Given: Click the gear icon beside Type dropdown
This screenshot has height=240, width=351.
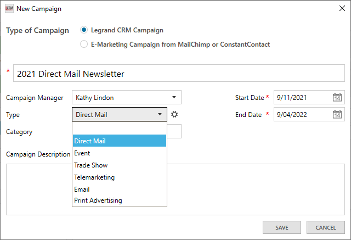Looking at the screenshot, I should 174,114.
